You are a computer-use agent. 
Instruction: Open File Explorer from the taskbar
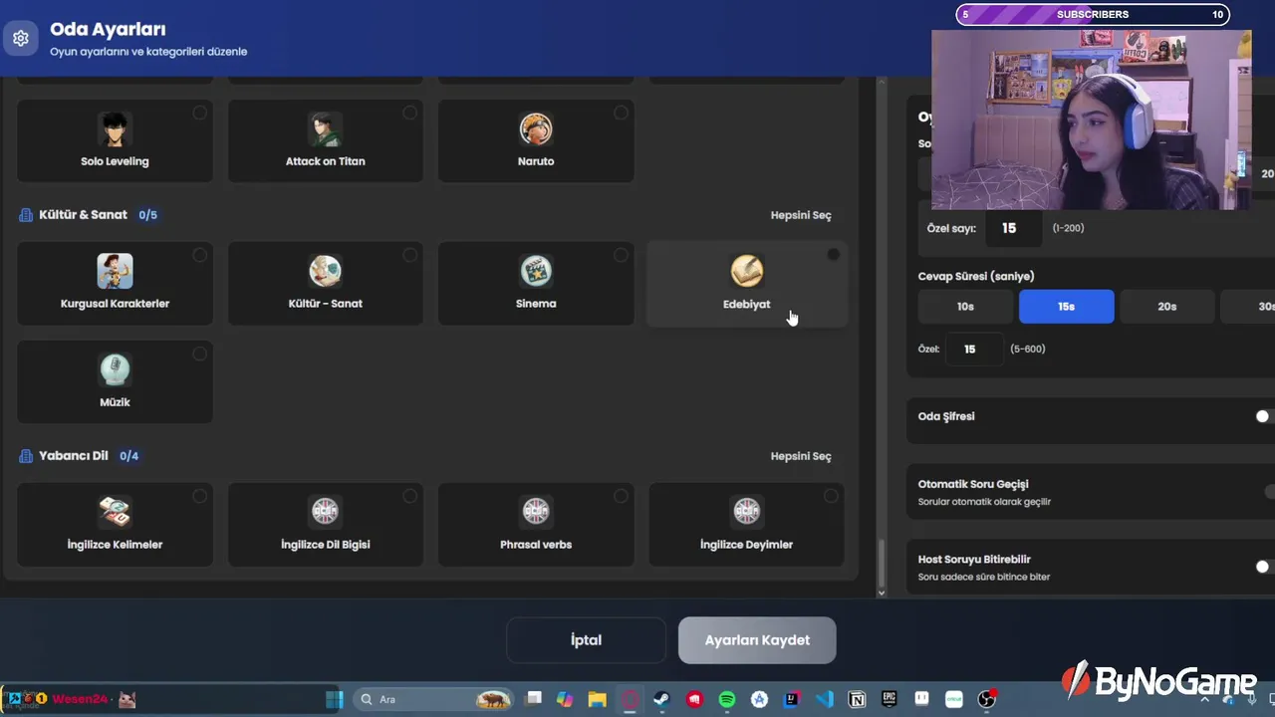pos(597,699)
